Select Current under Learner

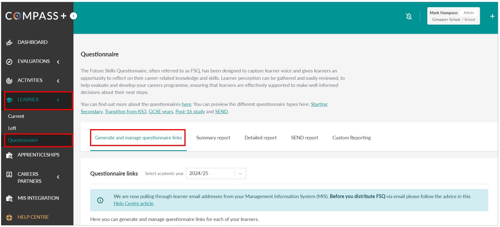(x=16, y=116)
